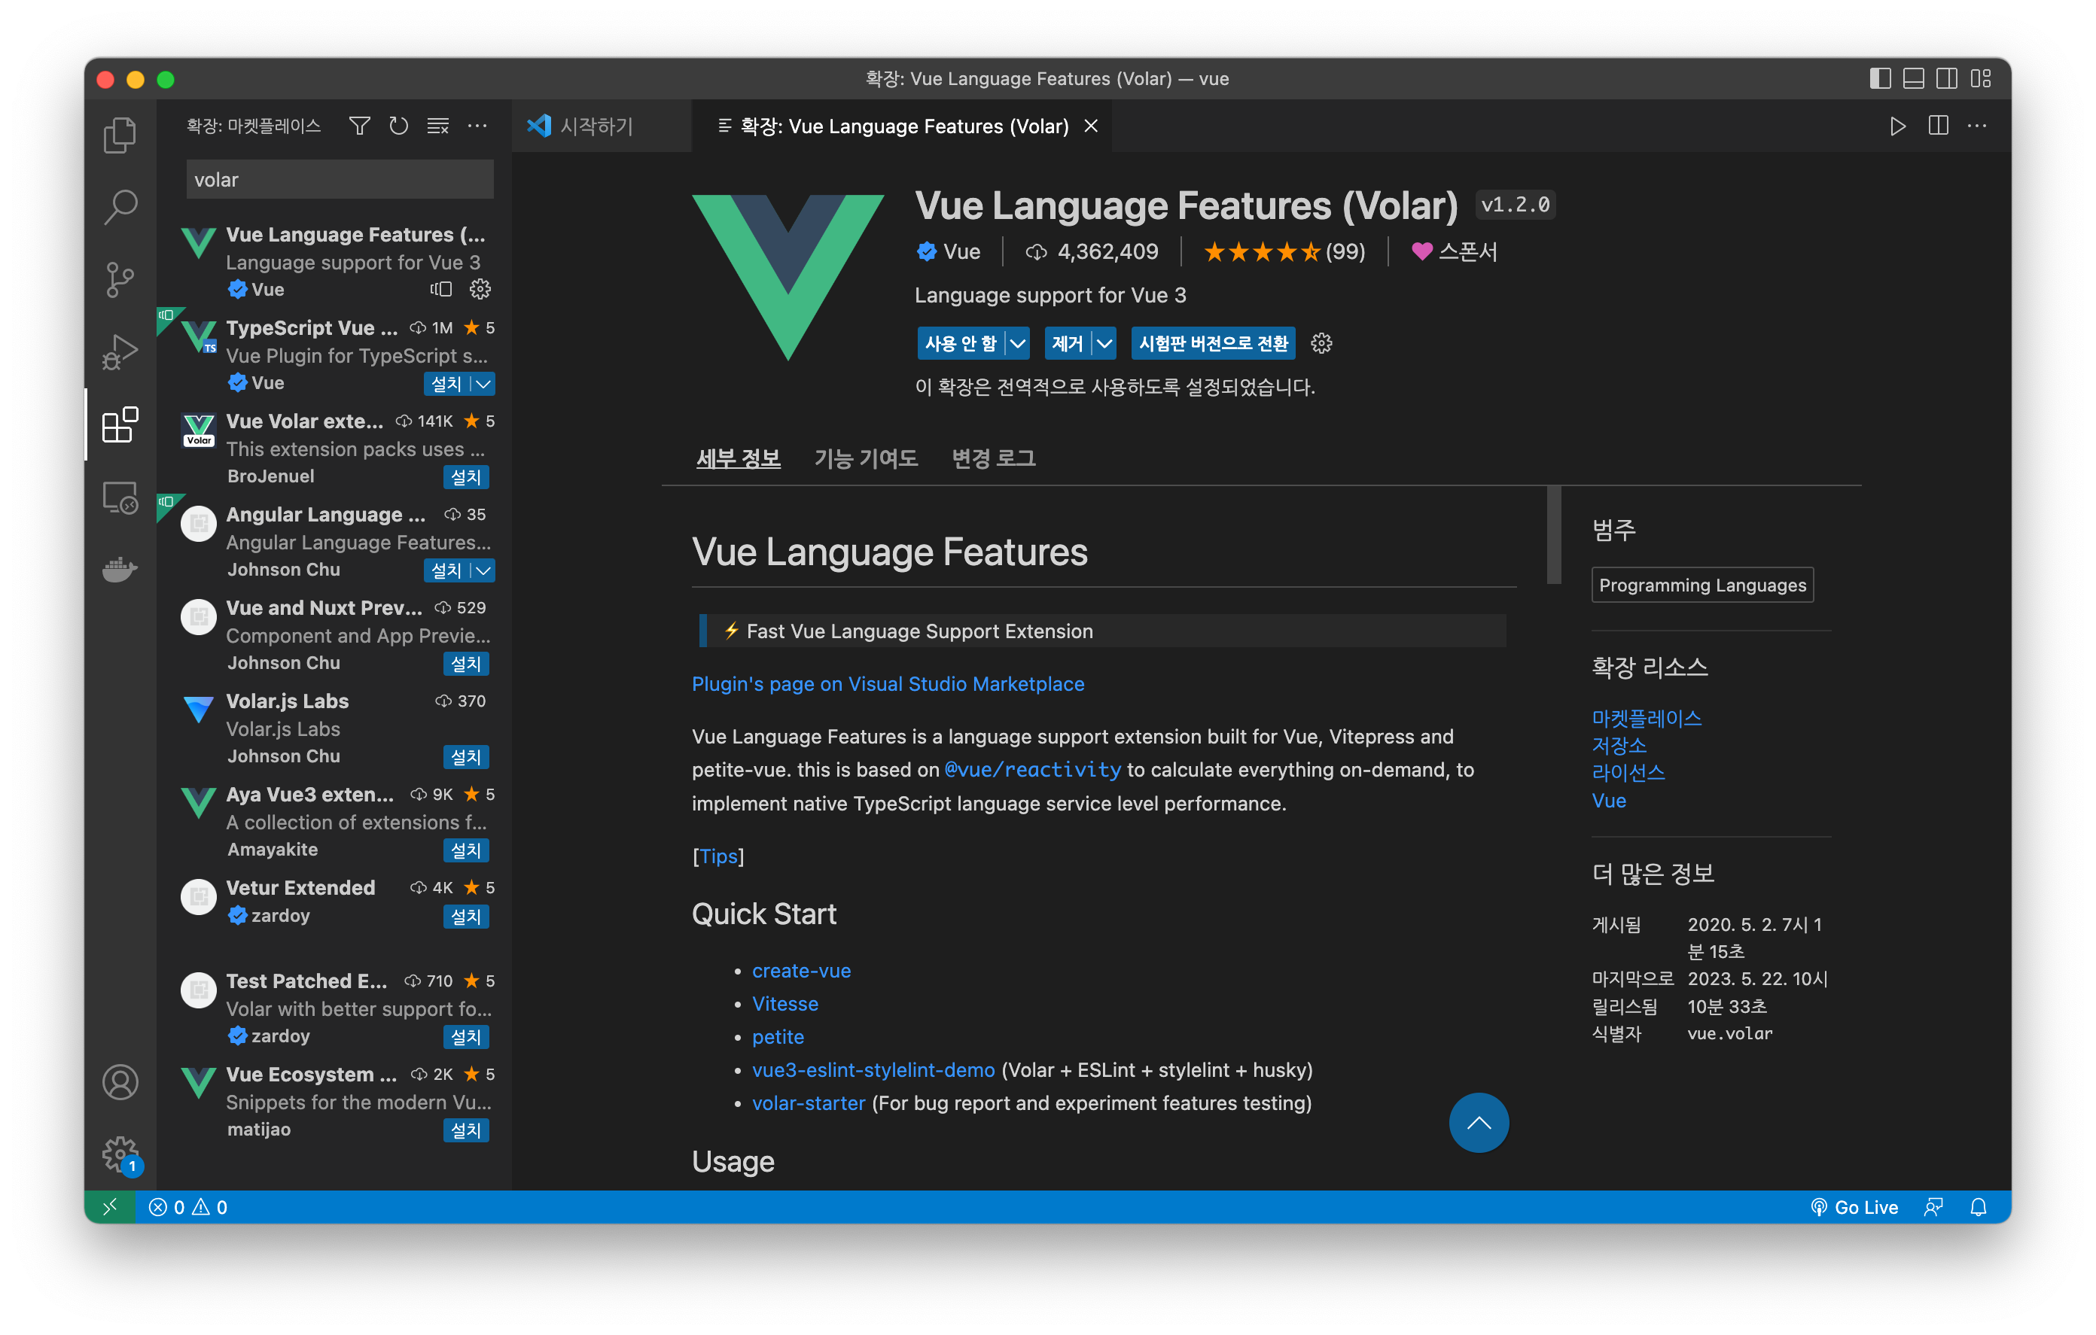
Task: Open the Docker view icon
Action: point(120,570)
